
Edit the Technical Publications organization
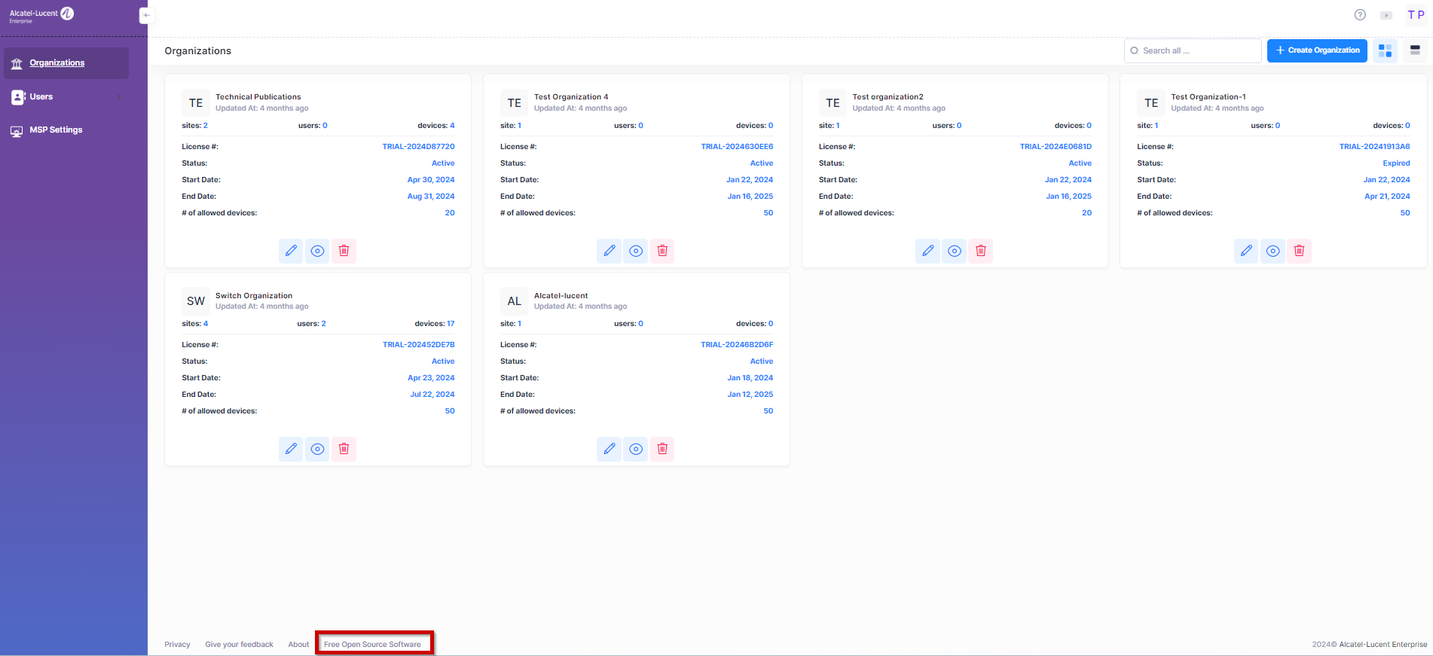pyautogui.click(x=291, y=251)
